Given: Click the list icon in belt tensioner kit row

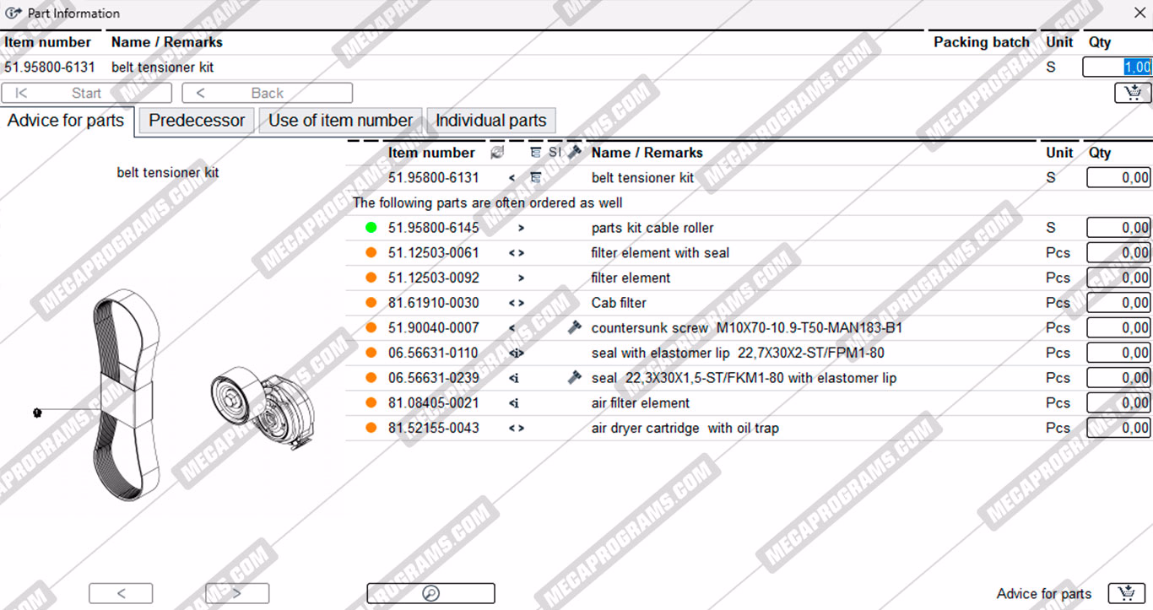Looking at the screenshot, I should [x=535, y=178].
